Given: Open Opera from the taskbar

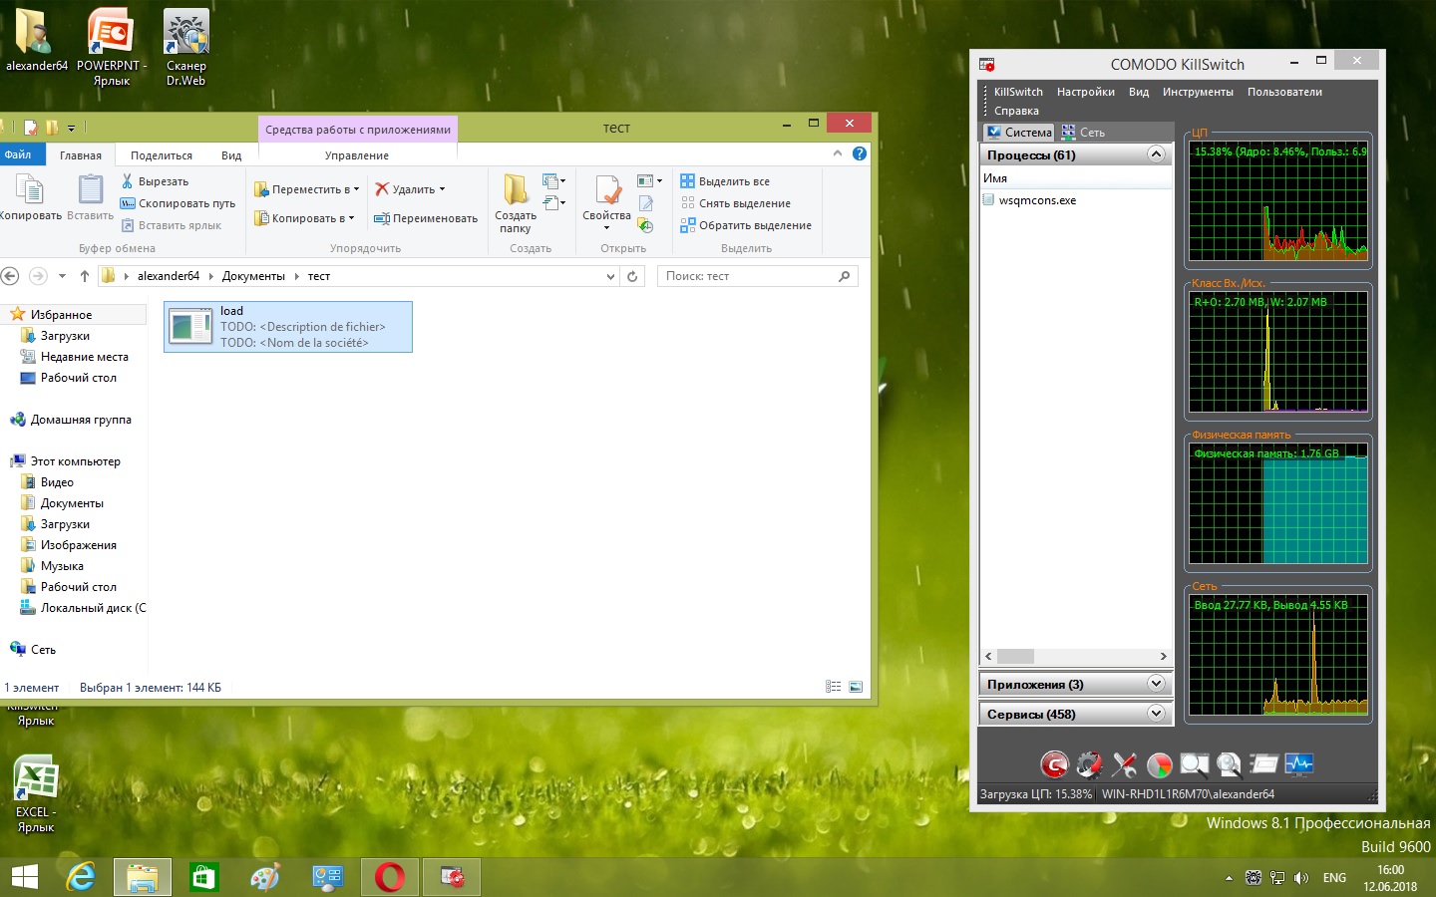Looking at the screenshot, I should [390, 877].
